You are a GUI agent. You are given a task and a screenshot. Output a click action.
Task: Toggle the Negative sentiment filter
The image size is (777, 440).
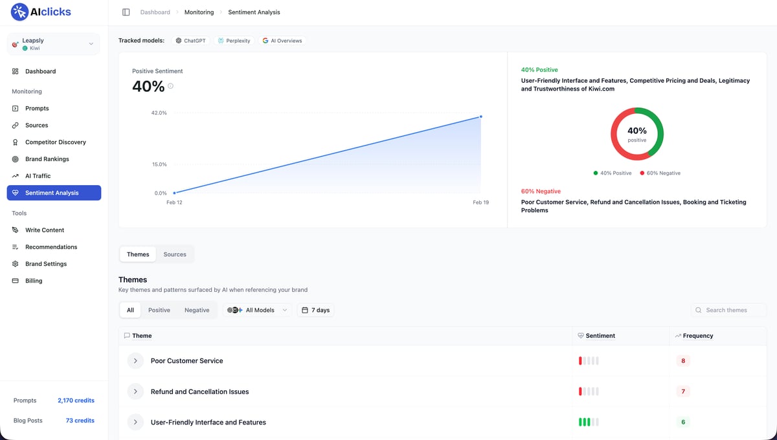point(197,310)
